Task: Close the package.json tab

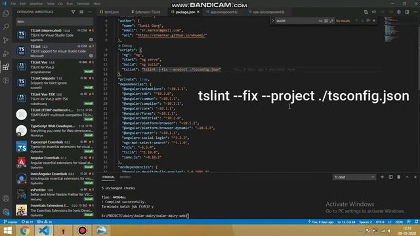Action: tap(198, 12)
